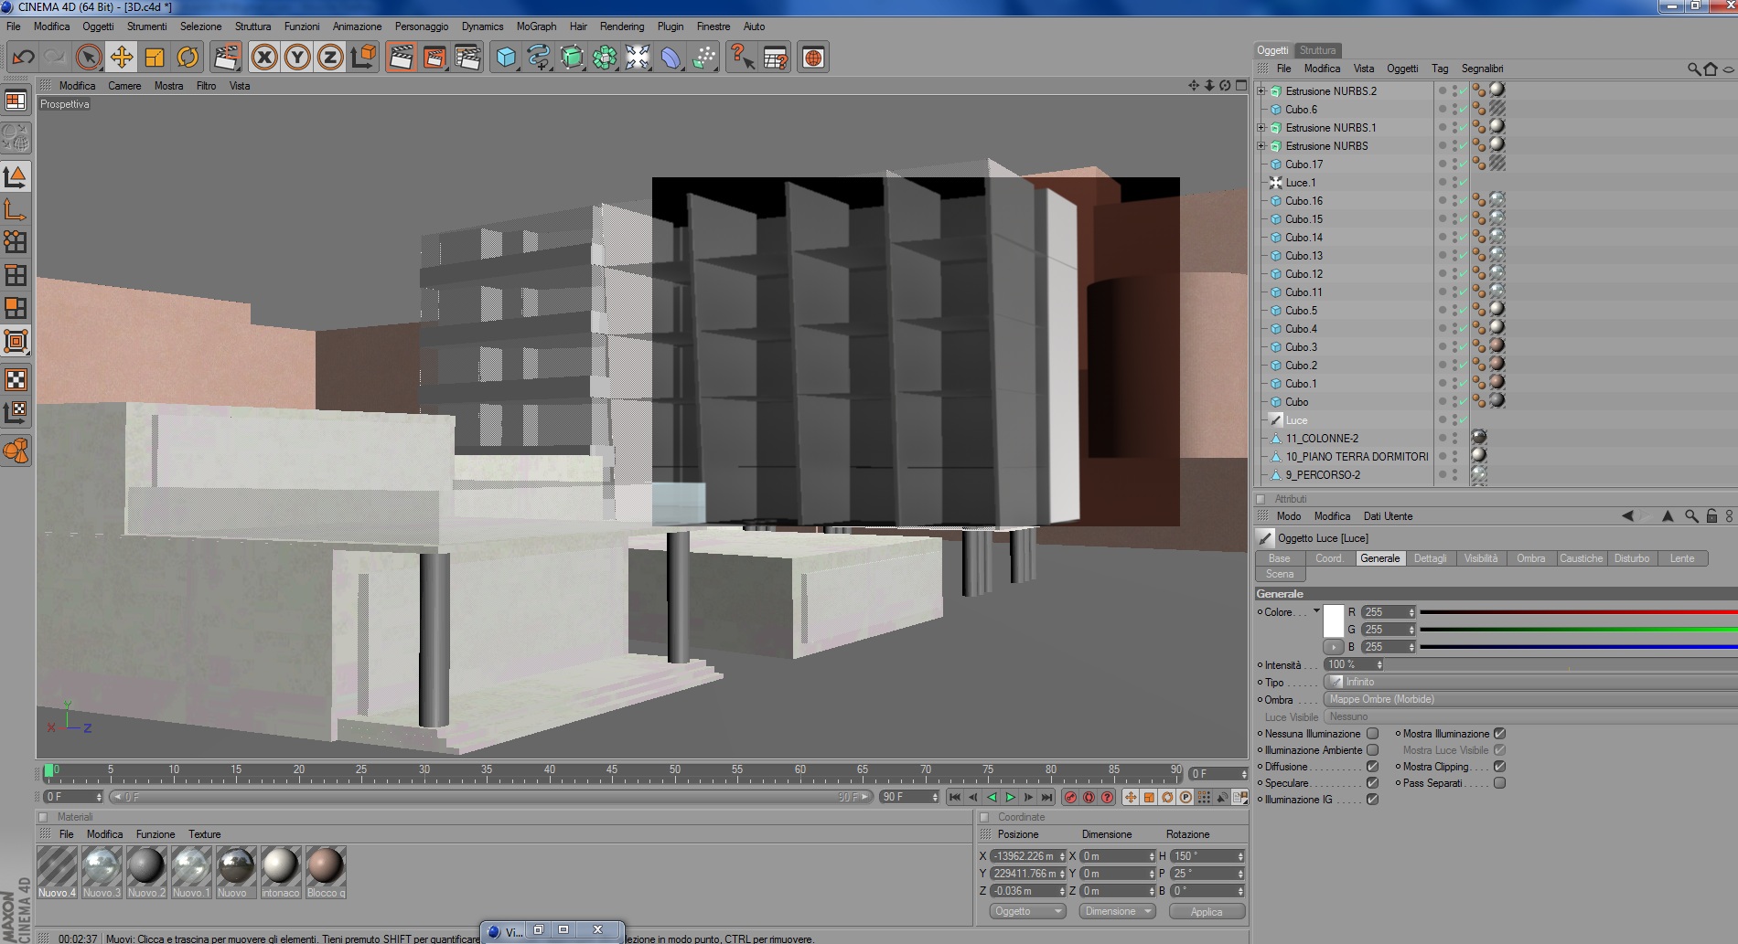Screen dimensions: 1738x944
Task: Expand the Estrusione NURBS object
Action: tap(1261, 146)
